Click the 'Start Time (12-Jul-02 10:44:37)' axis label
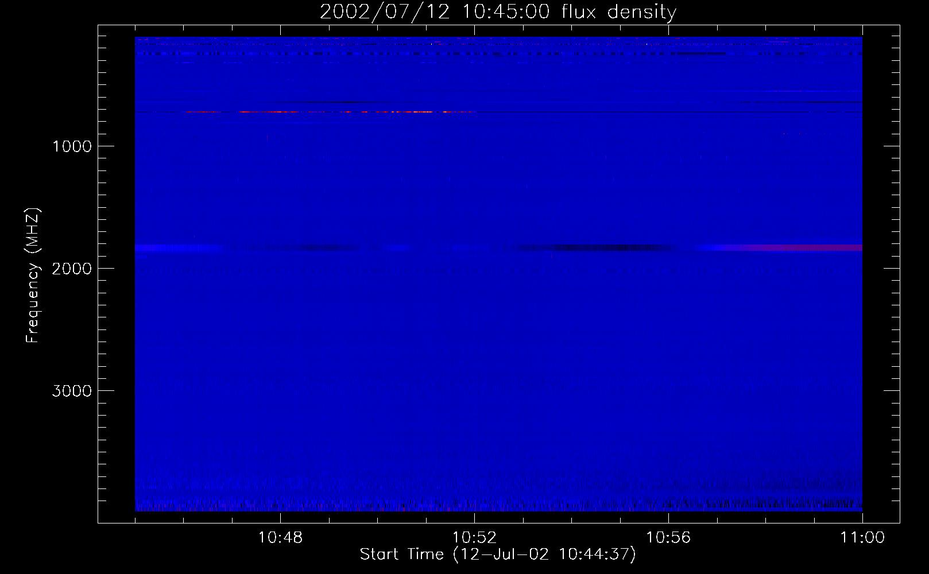The image size is (929, 574). click(x=498, y=554)
